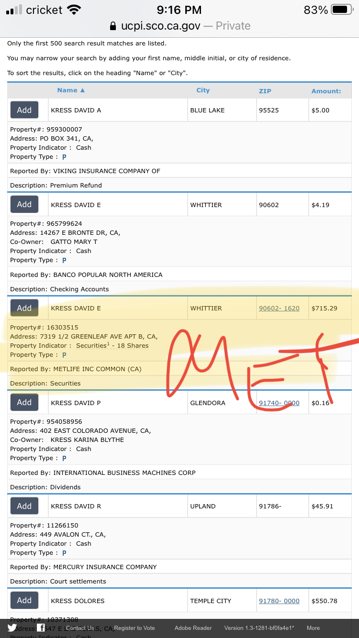Add the KRESS DAVID A property

pyautogui.click(x=24, y=110)
